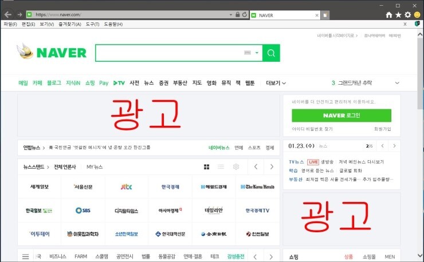
Task: Open the 도구(T) menu
Action: [x=92, y=24]
